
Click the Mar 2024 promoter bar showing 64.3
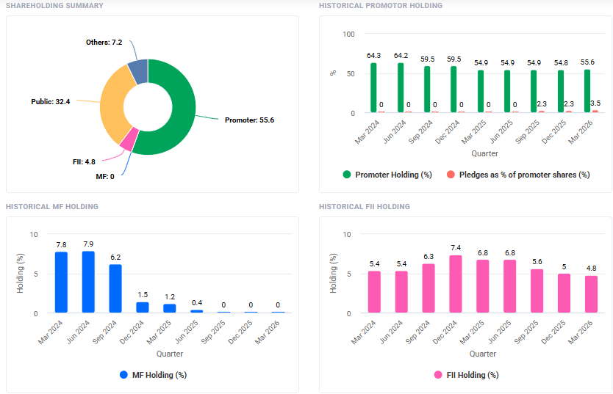tap(373, 88)
